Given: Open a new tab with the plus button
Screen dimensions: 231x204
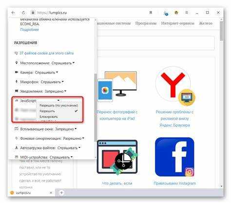Looking at the screenshot, I should tap(61, 193).
